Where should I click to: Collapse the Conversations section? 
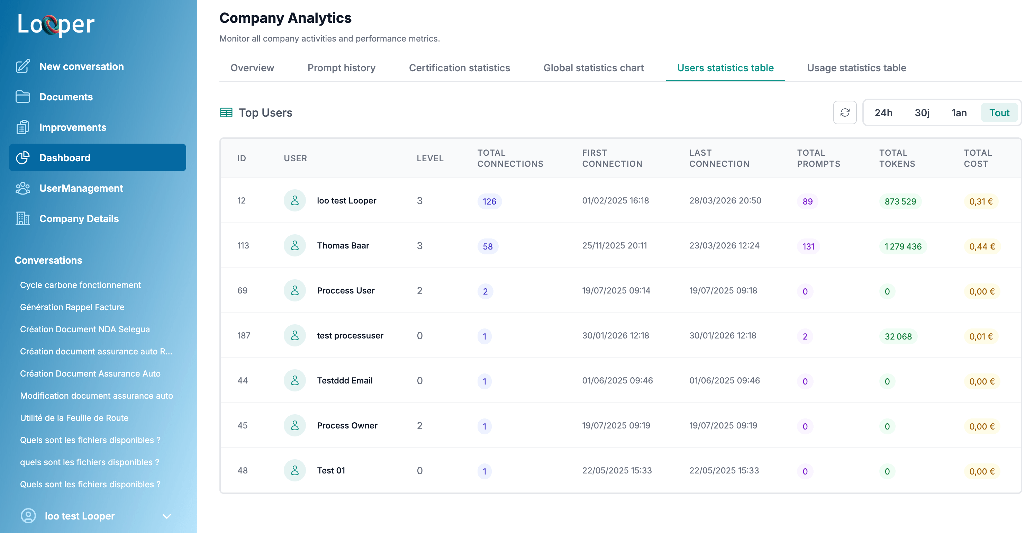(x=48, y=260)
